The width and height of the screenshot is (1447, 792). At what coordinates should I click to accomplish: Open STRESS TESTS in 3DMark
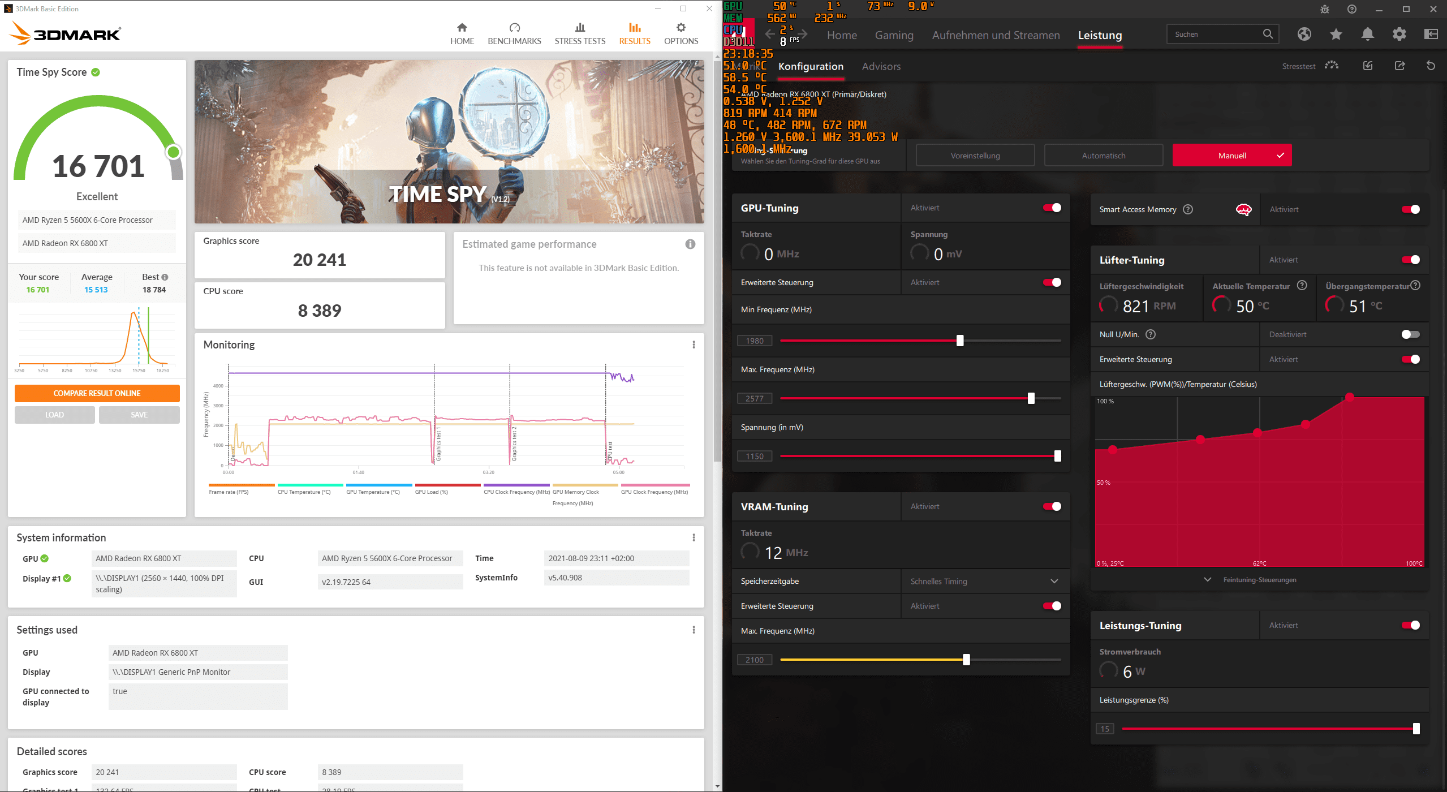click(x=580, y=34)
